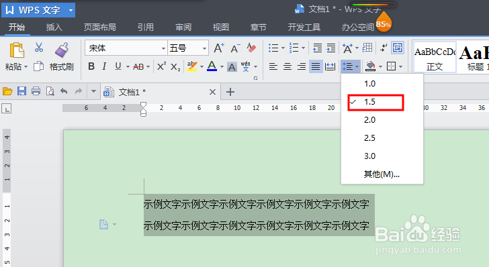Open print preview icon
489x267 pixels.
50,91
